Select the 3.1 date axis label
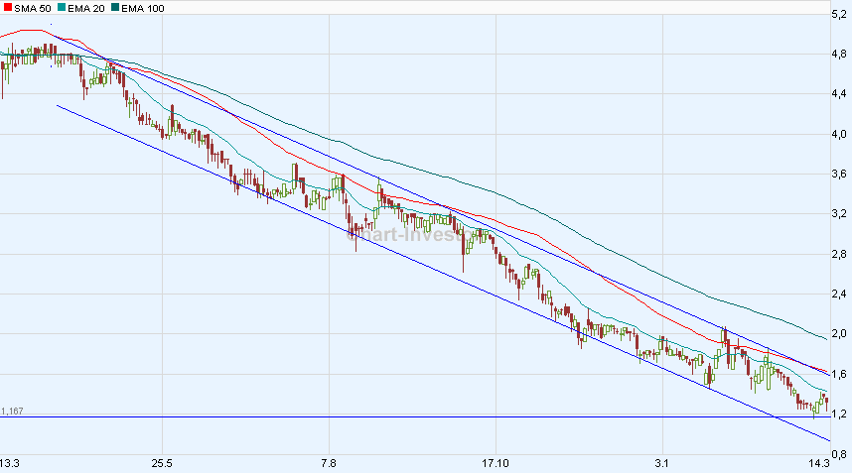 click(x=662, y=463)
